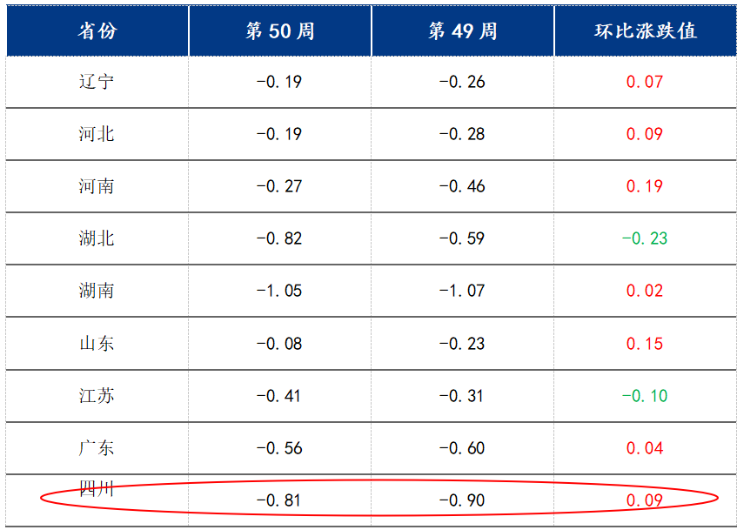
Task: Select the green -0.10 change value for 江苏
Action: (645, 396)
